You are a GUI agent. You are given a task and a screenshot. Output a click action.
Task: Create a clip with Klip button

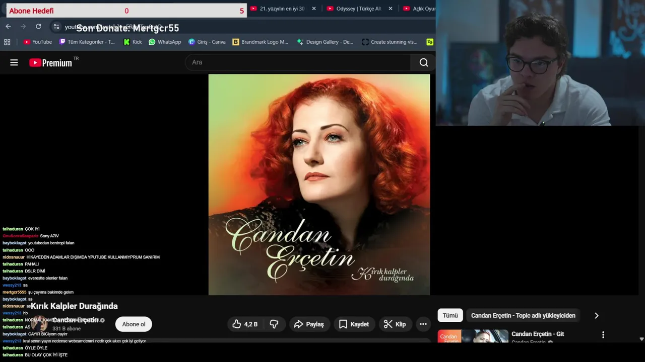[395, 324]
